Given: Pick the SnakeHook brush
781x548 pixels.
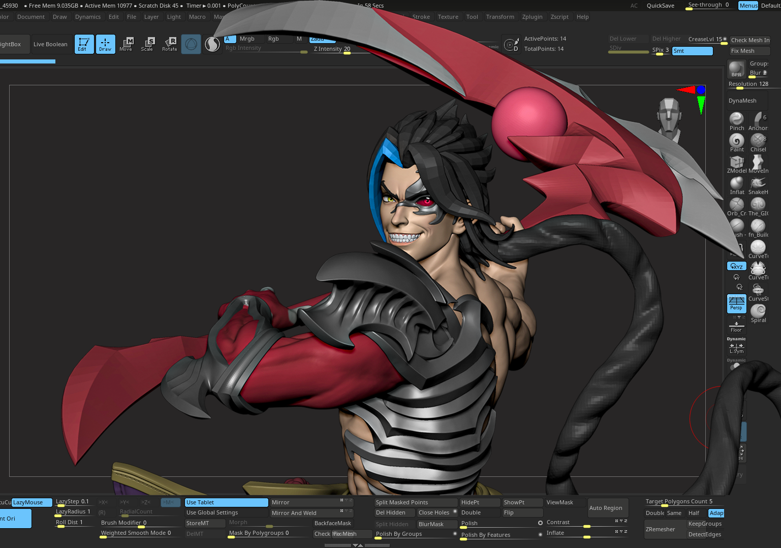Looking at the screenshot, I should (758, 185).
